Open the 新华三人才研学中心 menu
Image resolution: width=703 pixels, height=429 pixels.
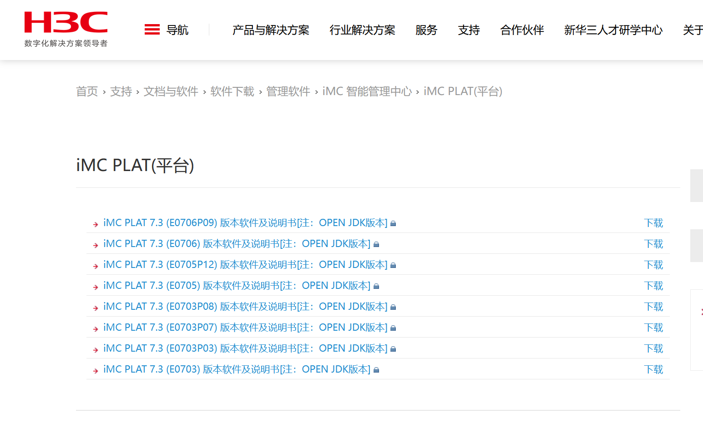613,30
